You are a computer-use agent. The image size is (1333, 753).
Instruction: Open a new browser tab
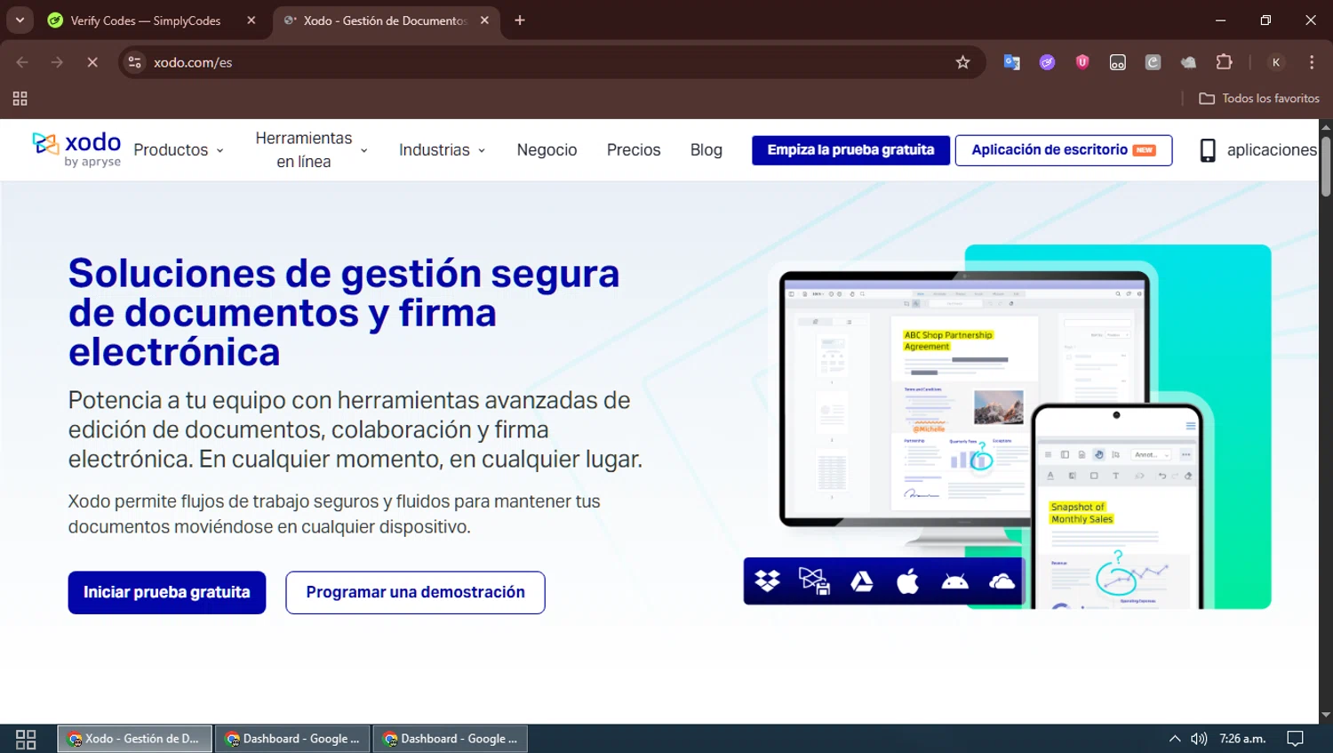520,20
